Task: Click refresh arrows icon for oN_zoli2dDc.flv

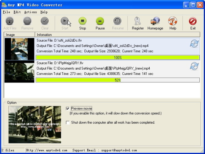Action: [x=194, y=44]
